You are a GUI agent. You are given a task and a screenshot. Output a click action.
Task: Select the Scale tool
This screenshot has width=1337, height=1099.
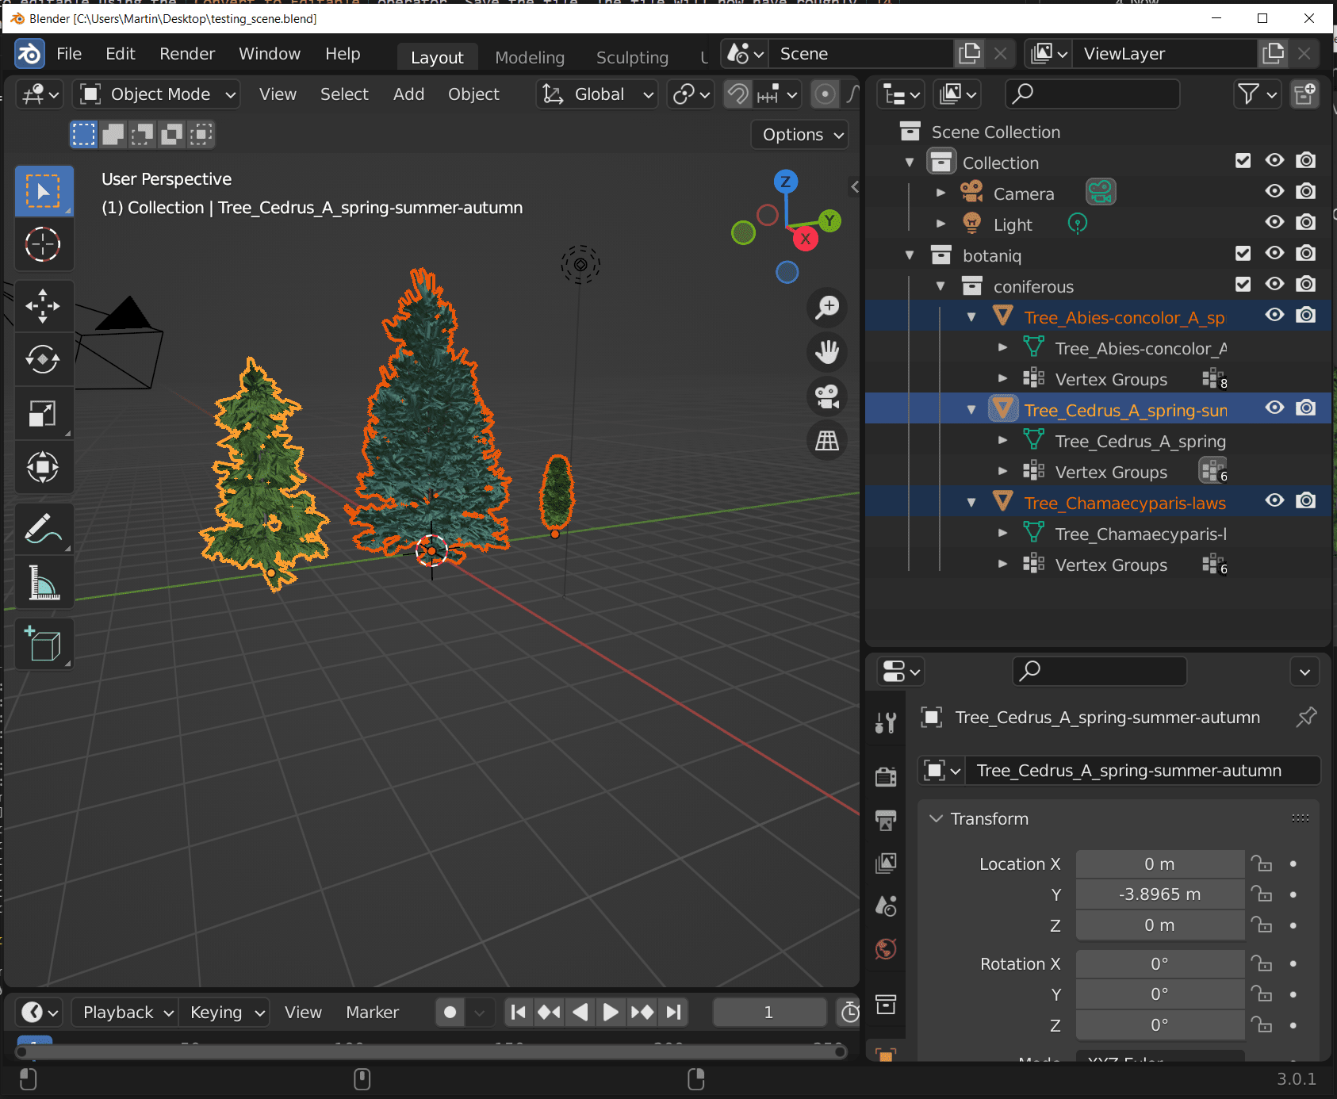[x=44, y=413]
